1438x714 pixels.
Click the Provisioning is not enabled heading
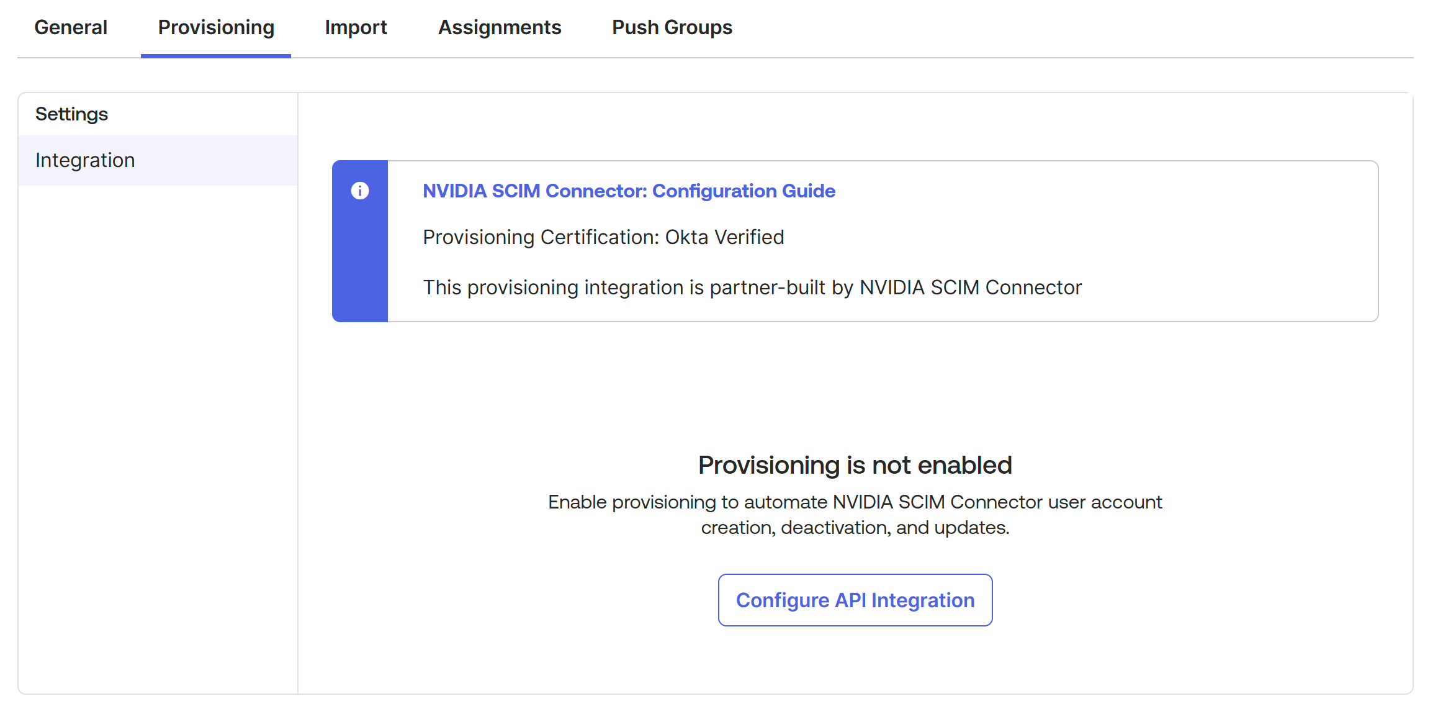click(x=855, y=464)
